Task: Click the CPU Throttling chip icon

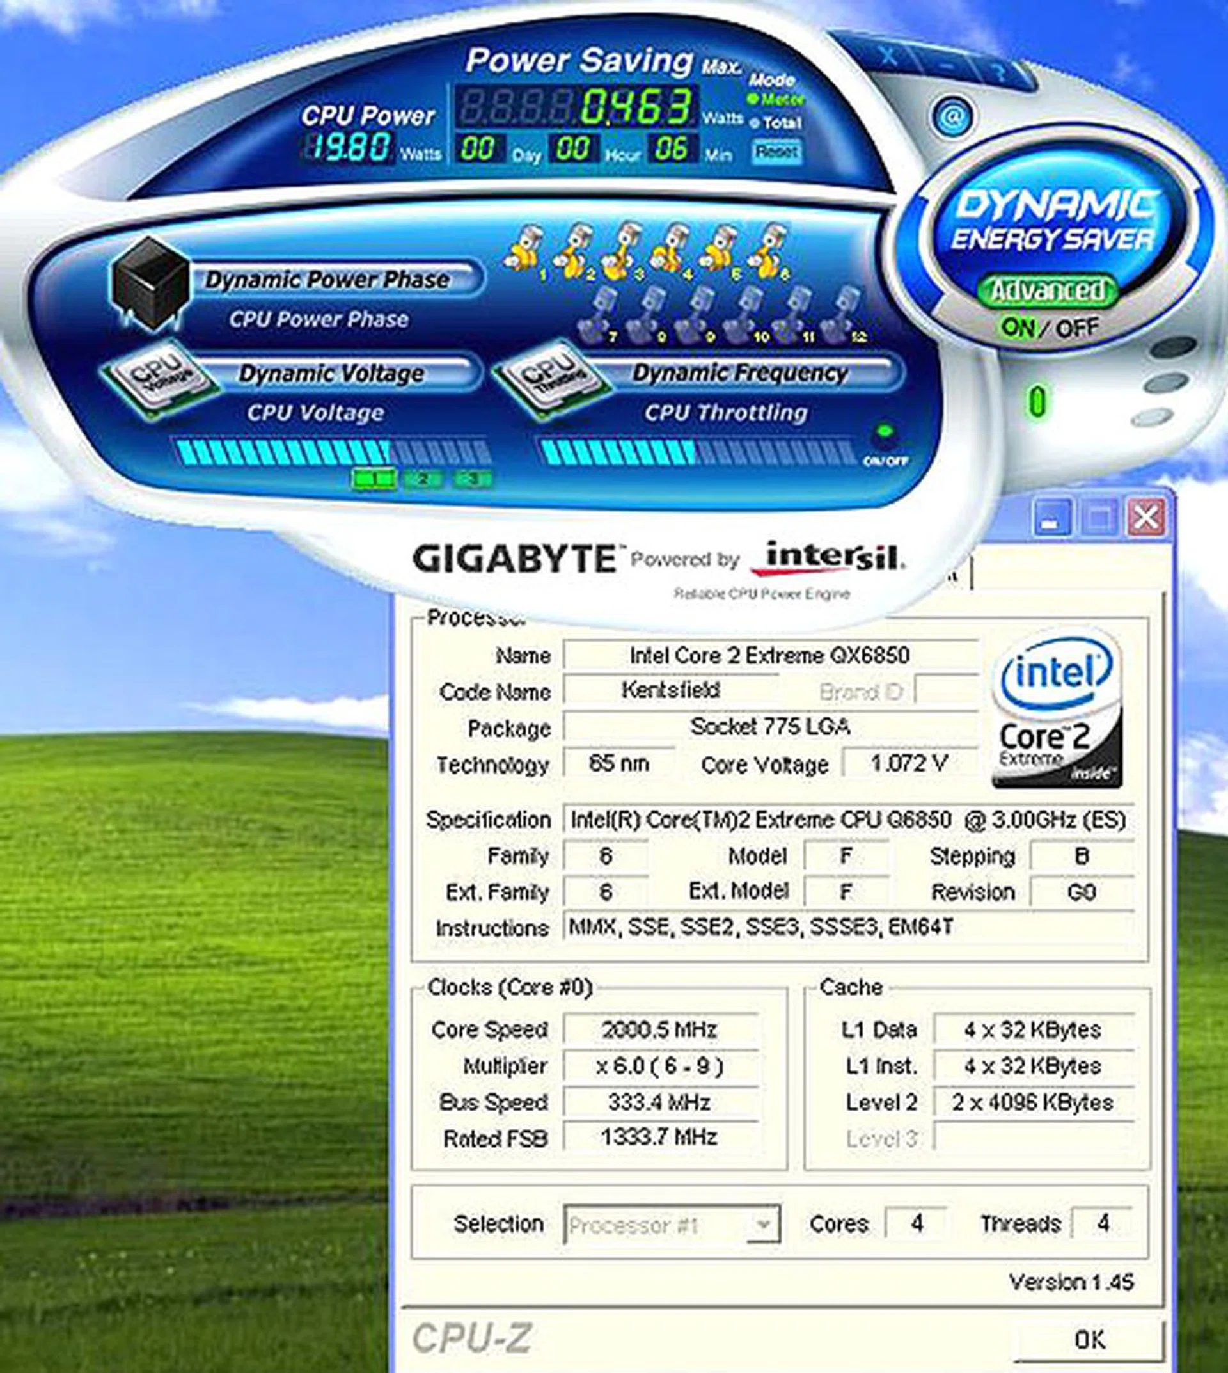Action: [x=553, y=381]
